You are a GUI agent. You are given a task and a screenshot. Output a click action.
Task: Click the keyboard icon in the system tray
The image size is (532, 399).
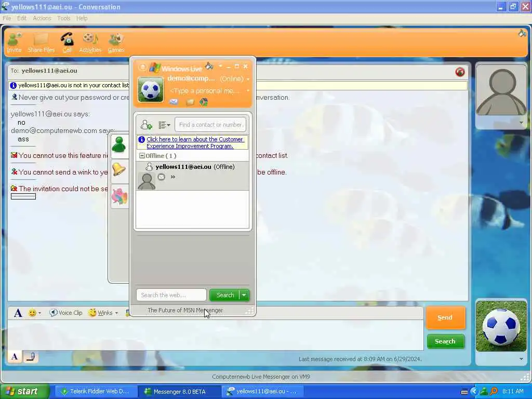coord(464,392)
